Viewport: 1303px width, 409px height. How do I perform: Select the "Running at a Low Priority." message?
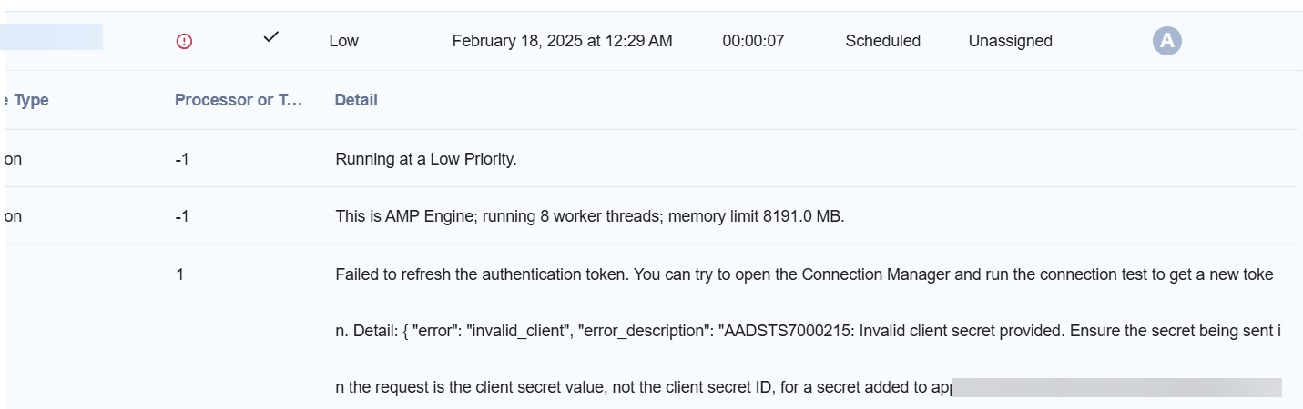[x=426, y=159]
